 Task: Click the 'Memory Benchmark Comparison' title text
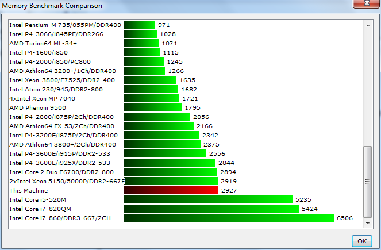pyautogui.click(x=52, y=6)
